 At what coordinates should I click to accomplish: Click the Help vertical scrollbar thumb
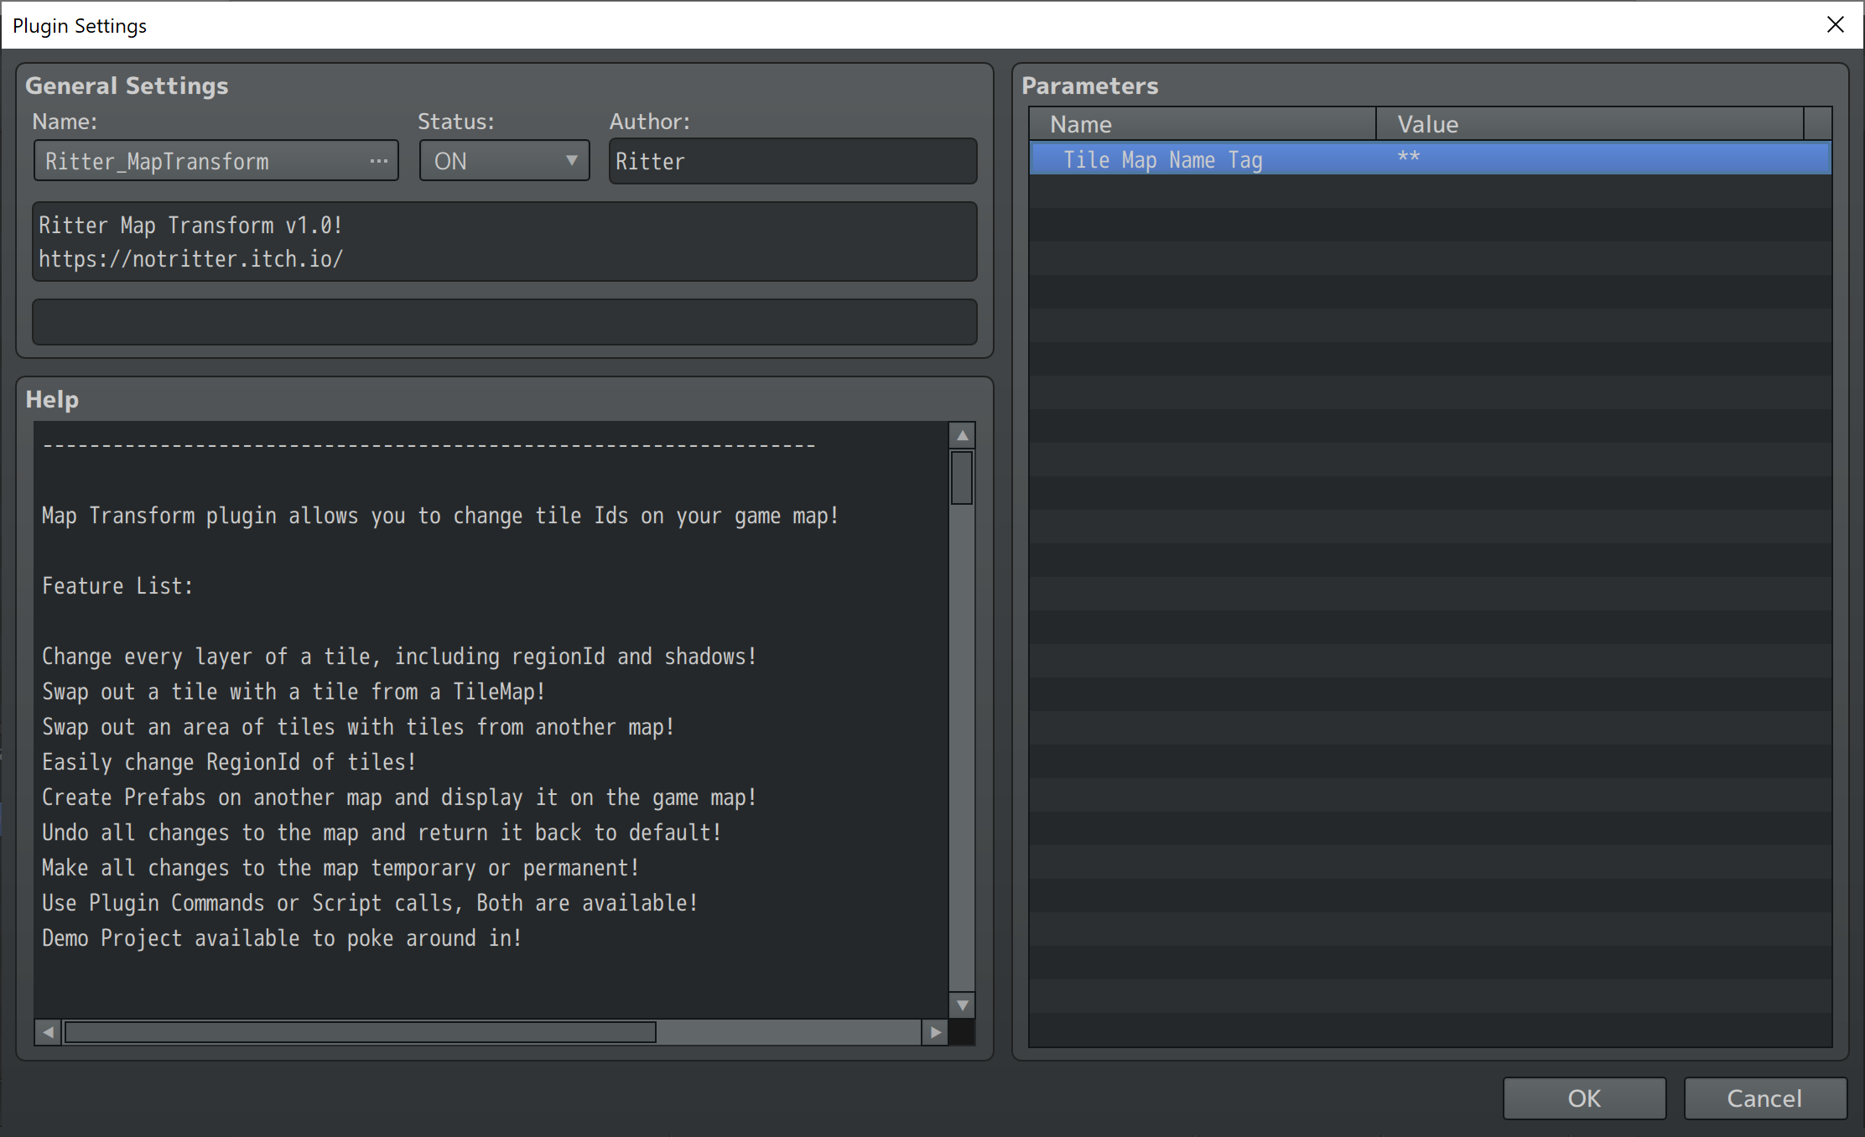click(x=962, y=478)
